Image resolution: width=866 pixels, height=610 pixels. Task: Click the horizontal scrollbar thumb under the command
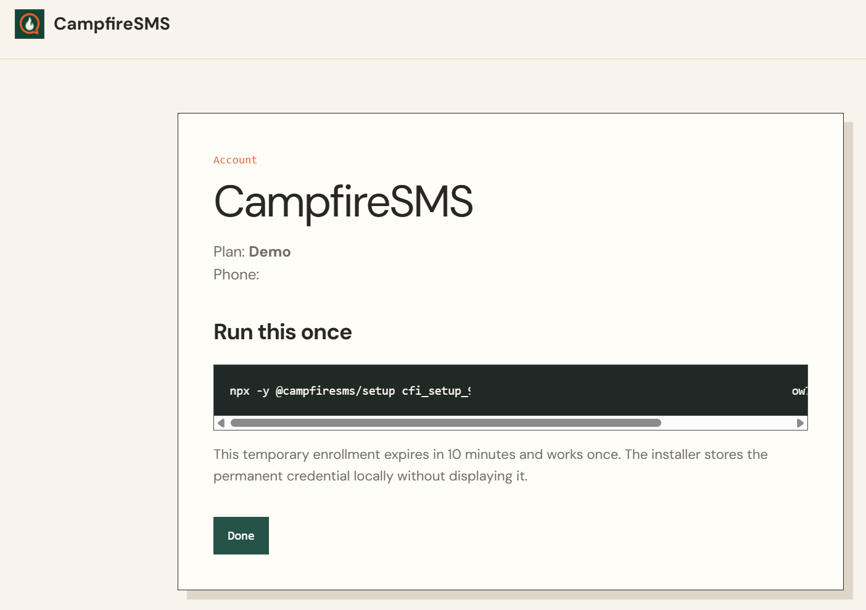(x=446, y=423)
